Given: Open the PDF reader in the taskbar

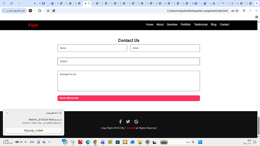Looking at the screenshot, I should tap(80, 142).
